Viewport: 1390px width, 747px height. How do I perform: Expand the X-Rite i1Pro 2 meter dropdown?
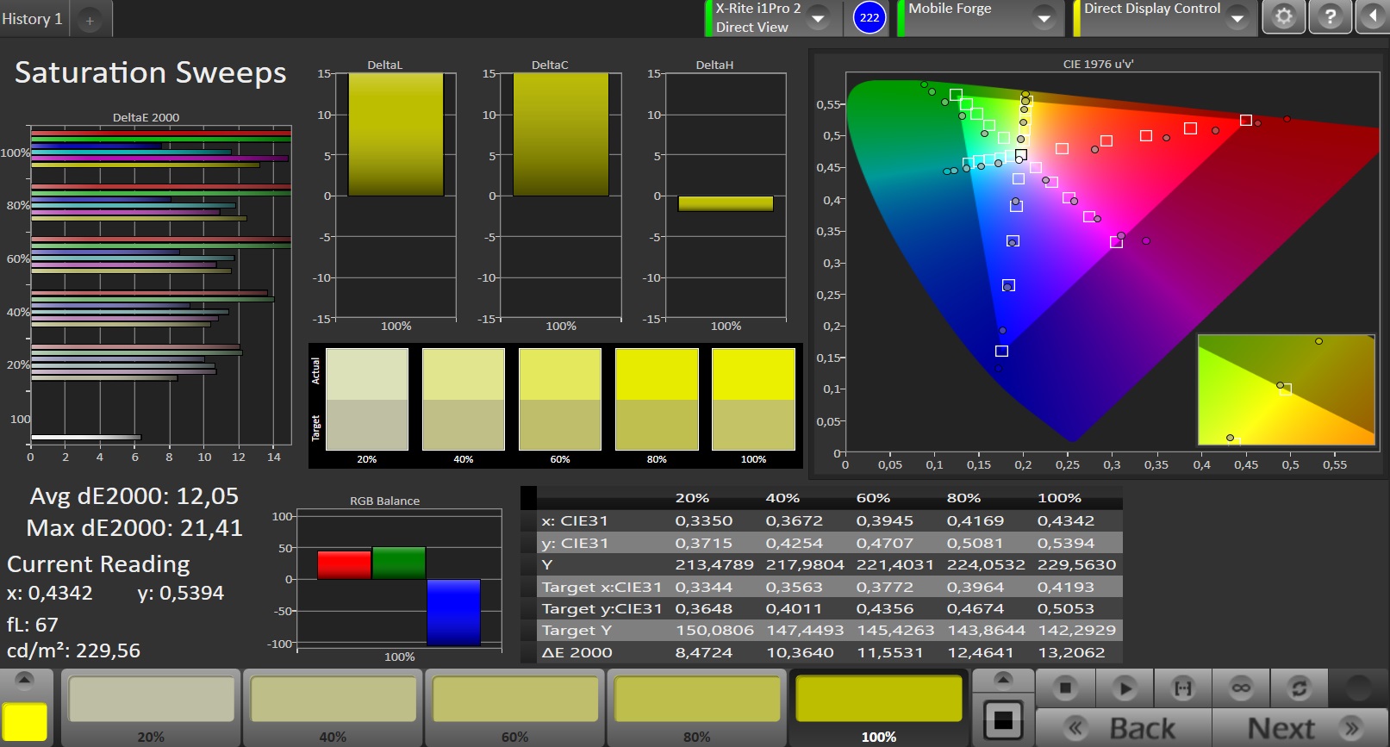click(819, 17)
